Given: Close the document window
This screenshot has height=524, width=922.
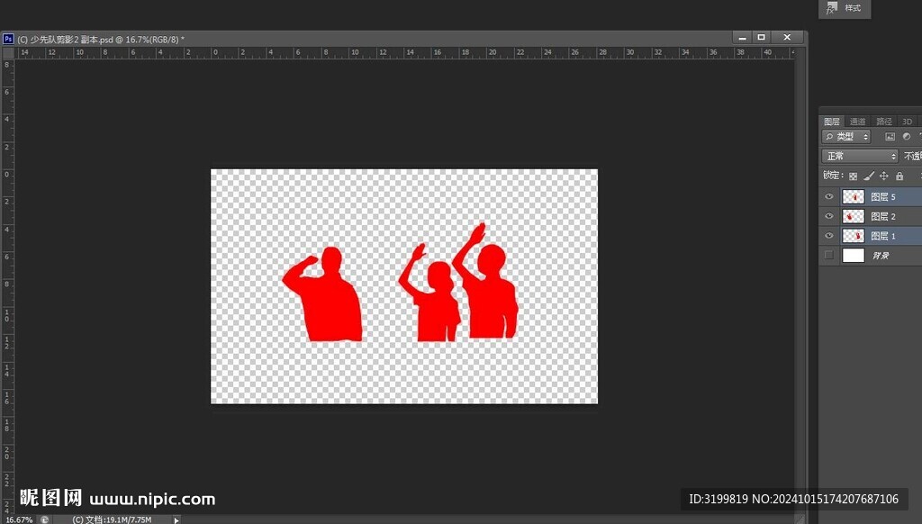Looking at the screenshot, I should click(787, 37).
